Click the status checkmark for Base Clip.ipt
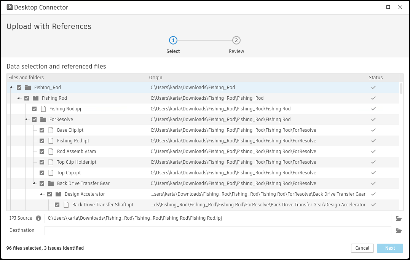The image size is (410, 260). point(373,130)
